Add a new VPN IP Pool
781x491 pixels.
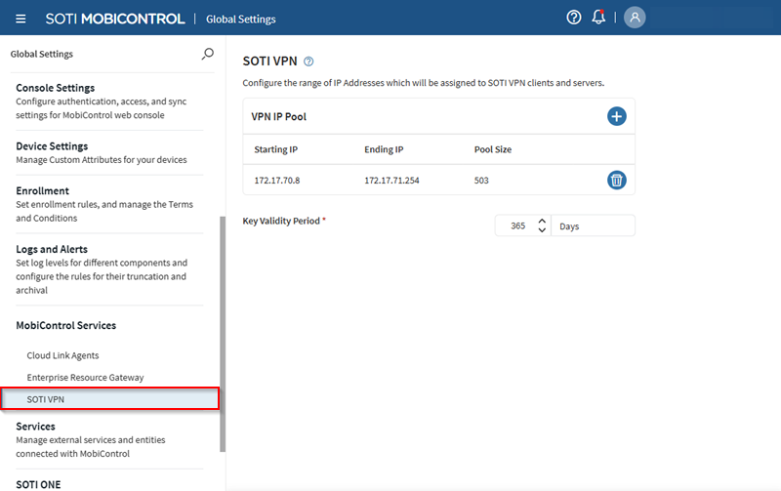(617, 116)
